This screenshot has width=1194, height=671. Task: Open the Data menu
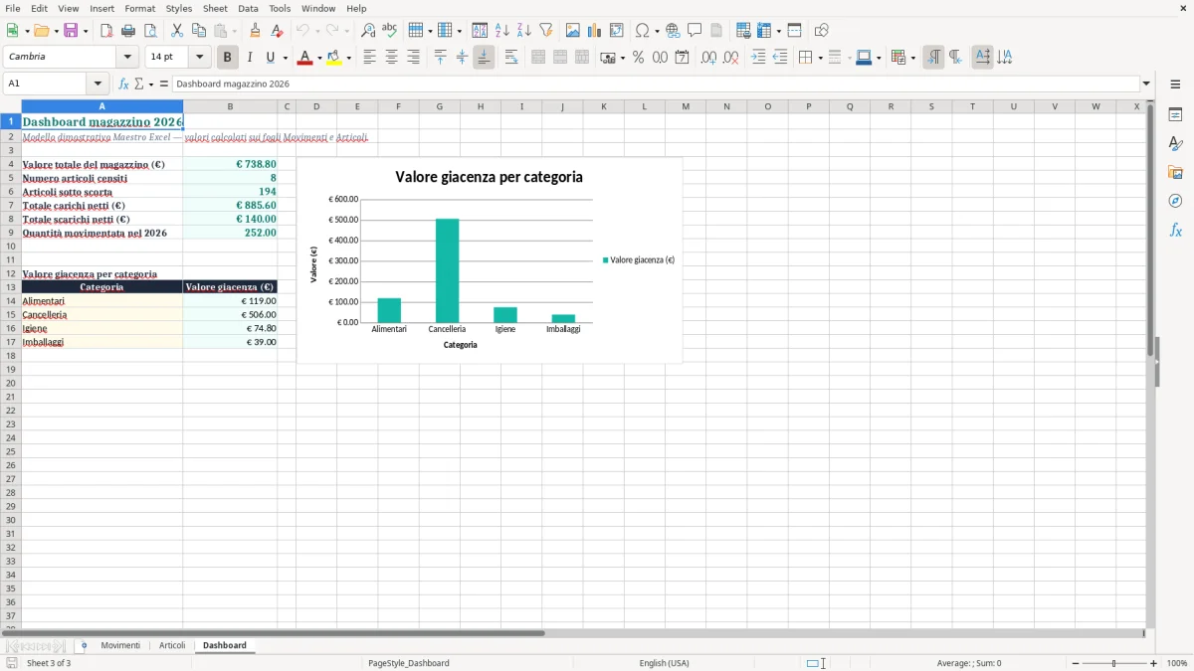coord(249,8)
